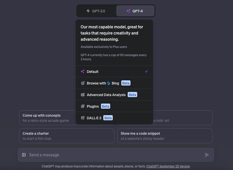Viewport: 233px width, 170px height.
Task: Click the Create a charter suggestion
Action: [67, 136]
